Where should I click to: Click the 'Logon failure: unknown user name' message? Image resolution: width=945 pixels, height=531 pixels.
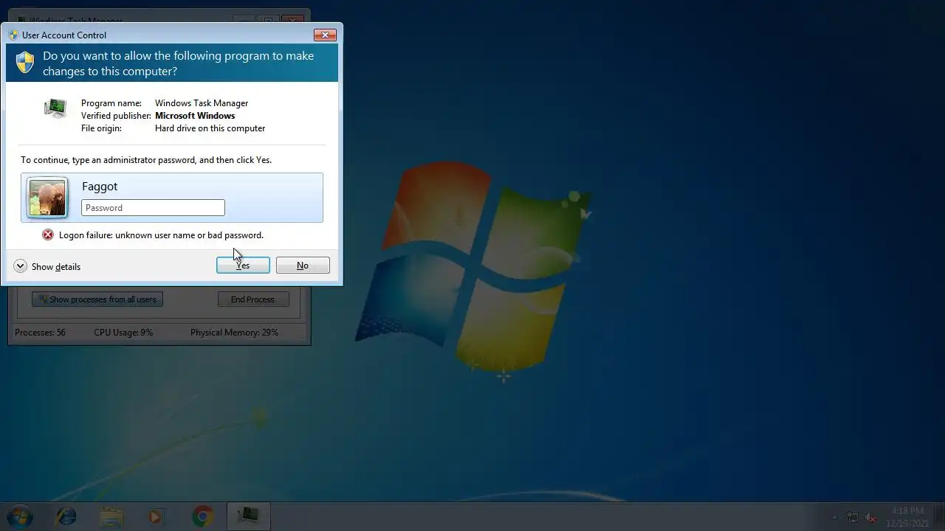(161, 235)
